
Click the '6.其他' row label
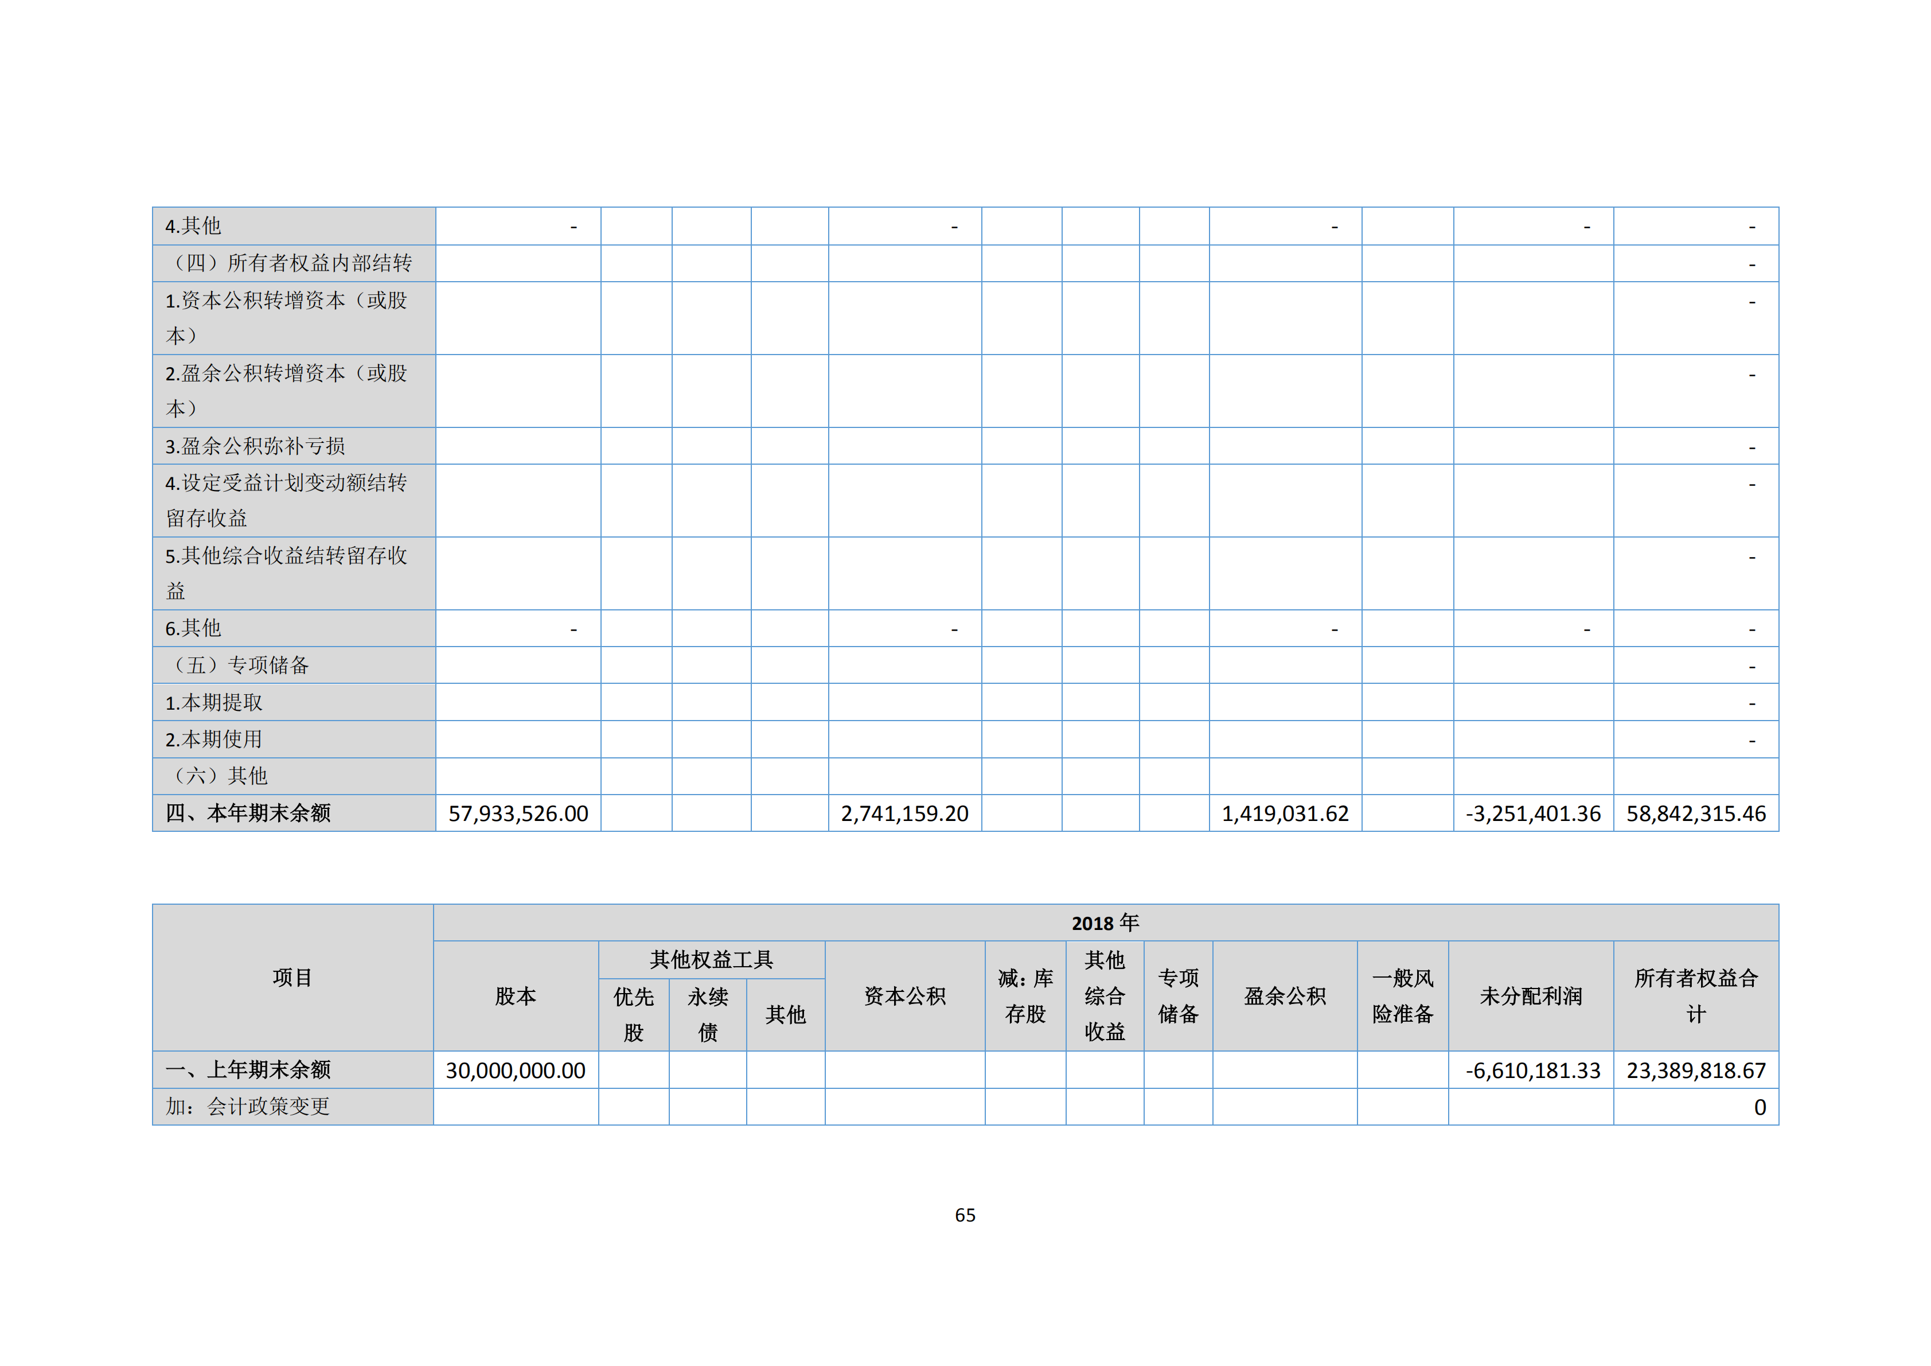(193, 628)
